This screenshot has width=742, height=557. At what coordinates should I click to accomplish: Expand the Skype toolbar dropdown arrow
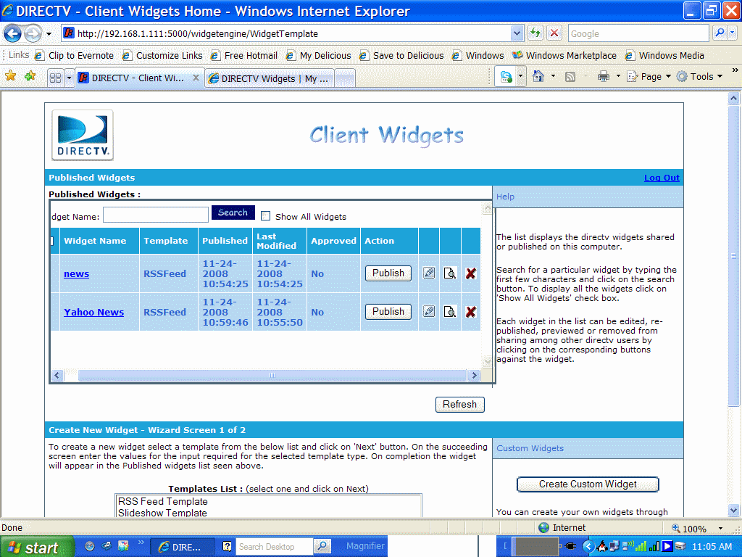click(x=520, y=76)
